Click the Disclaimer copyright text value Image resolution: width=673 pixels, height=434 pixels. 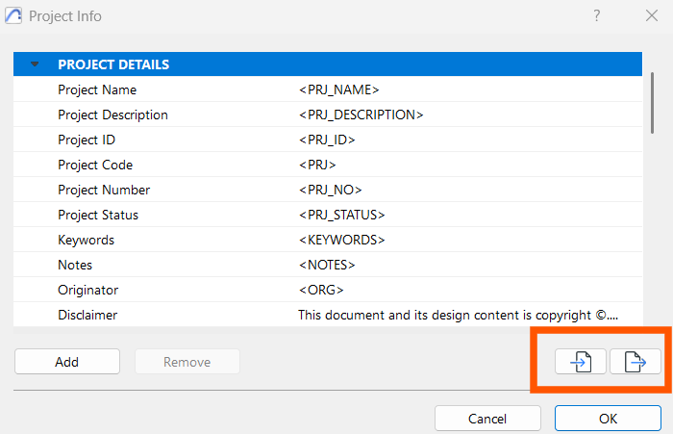458,315
